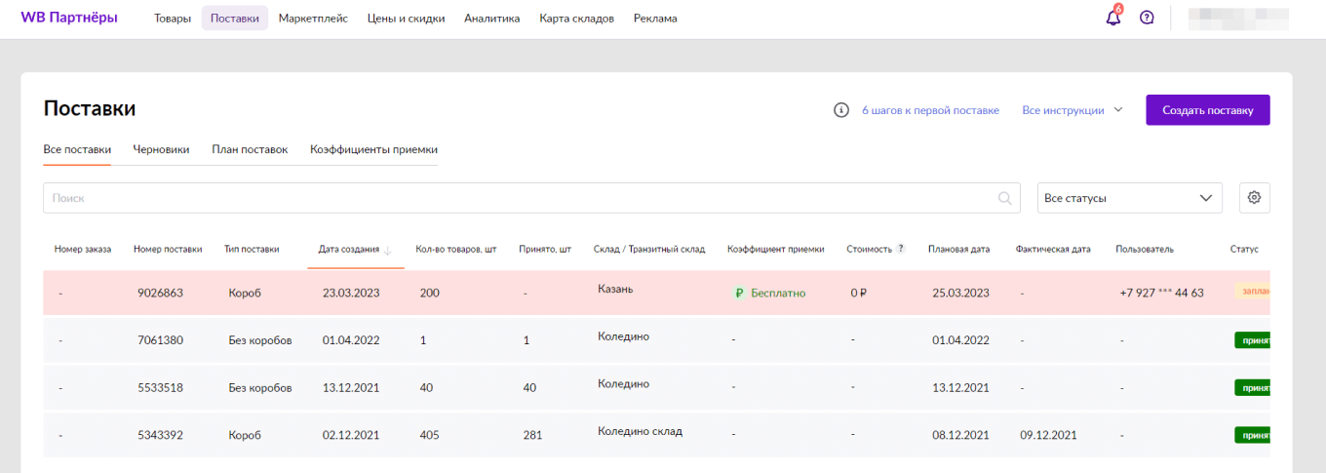Click the Номер заказа column header
Image resolution: width=1326 pixels, height=473 pixels.
pyautogui.click(x=83, y=250)
